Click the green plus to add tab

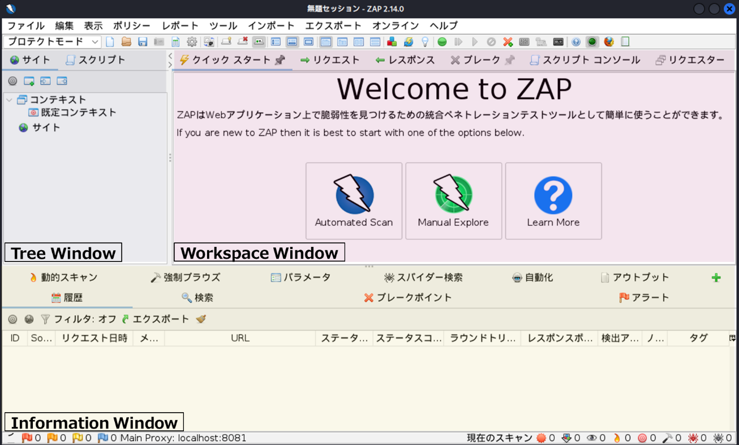pos(716,277)
